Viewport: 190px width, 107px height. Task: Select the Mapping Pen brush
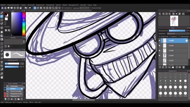(x=13, y=96)
